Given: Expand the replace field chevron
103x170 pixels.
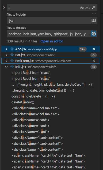Looking at the screenshot, I should click(x=4, y=8).
